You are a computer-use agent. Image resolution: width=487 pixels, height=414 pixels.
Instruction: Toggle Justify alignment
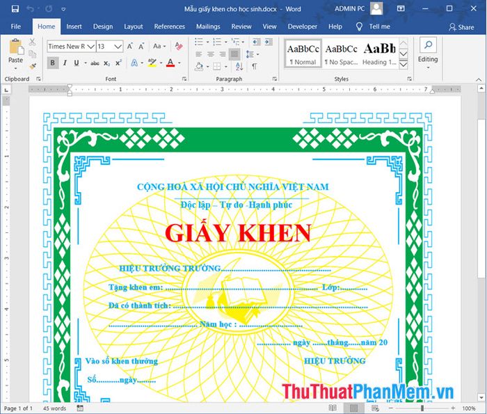(234, 54)
